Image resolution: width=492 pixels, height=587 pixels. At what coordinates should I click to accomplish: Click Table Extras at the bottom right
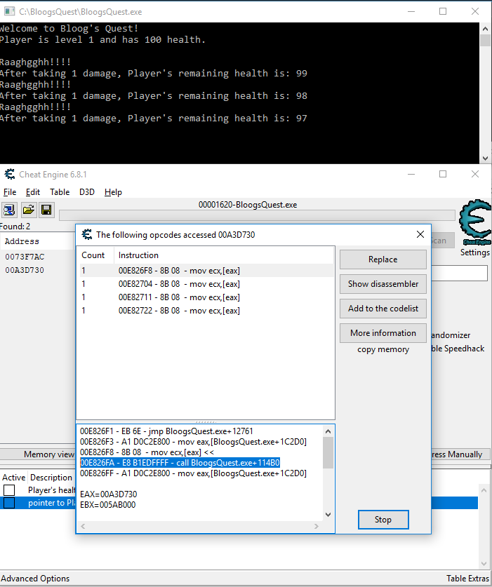coord(467,579)
